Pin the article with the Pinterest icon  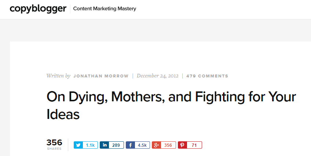click(x=183, y=145)
